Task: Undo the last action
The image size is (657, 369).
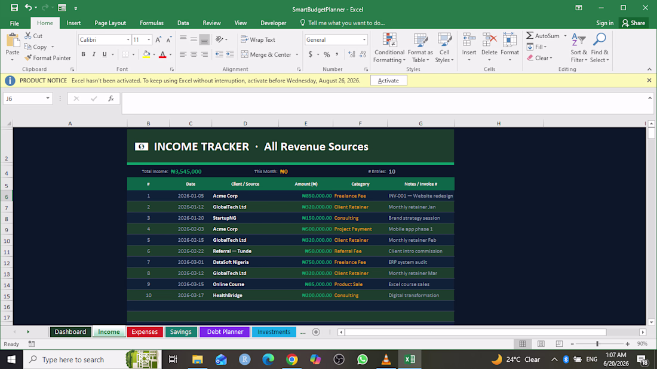Action: pos(28,8)
